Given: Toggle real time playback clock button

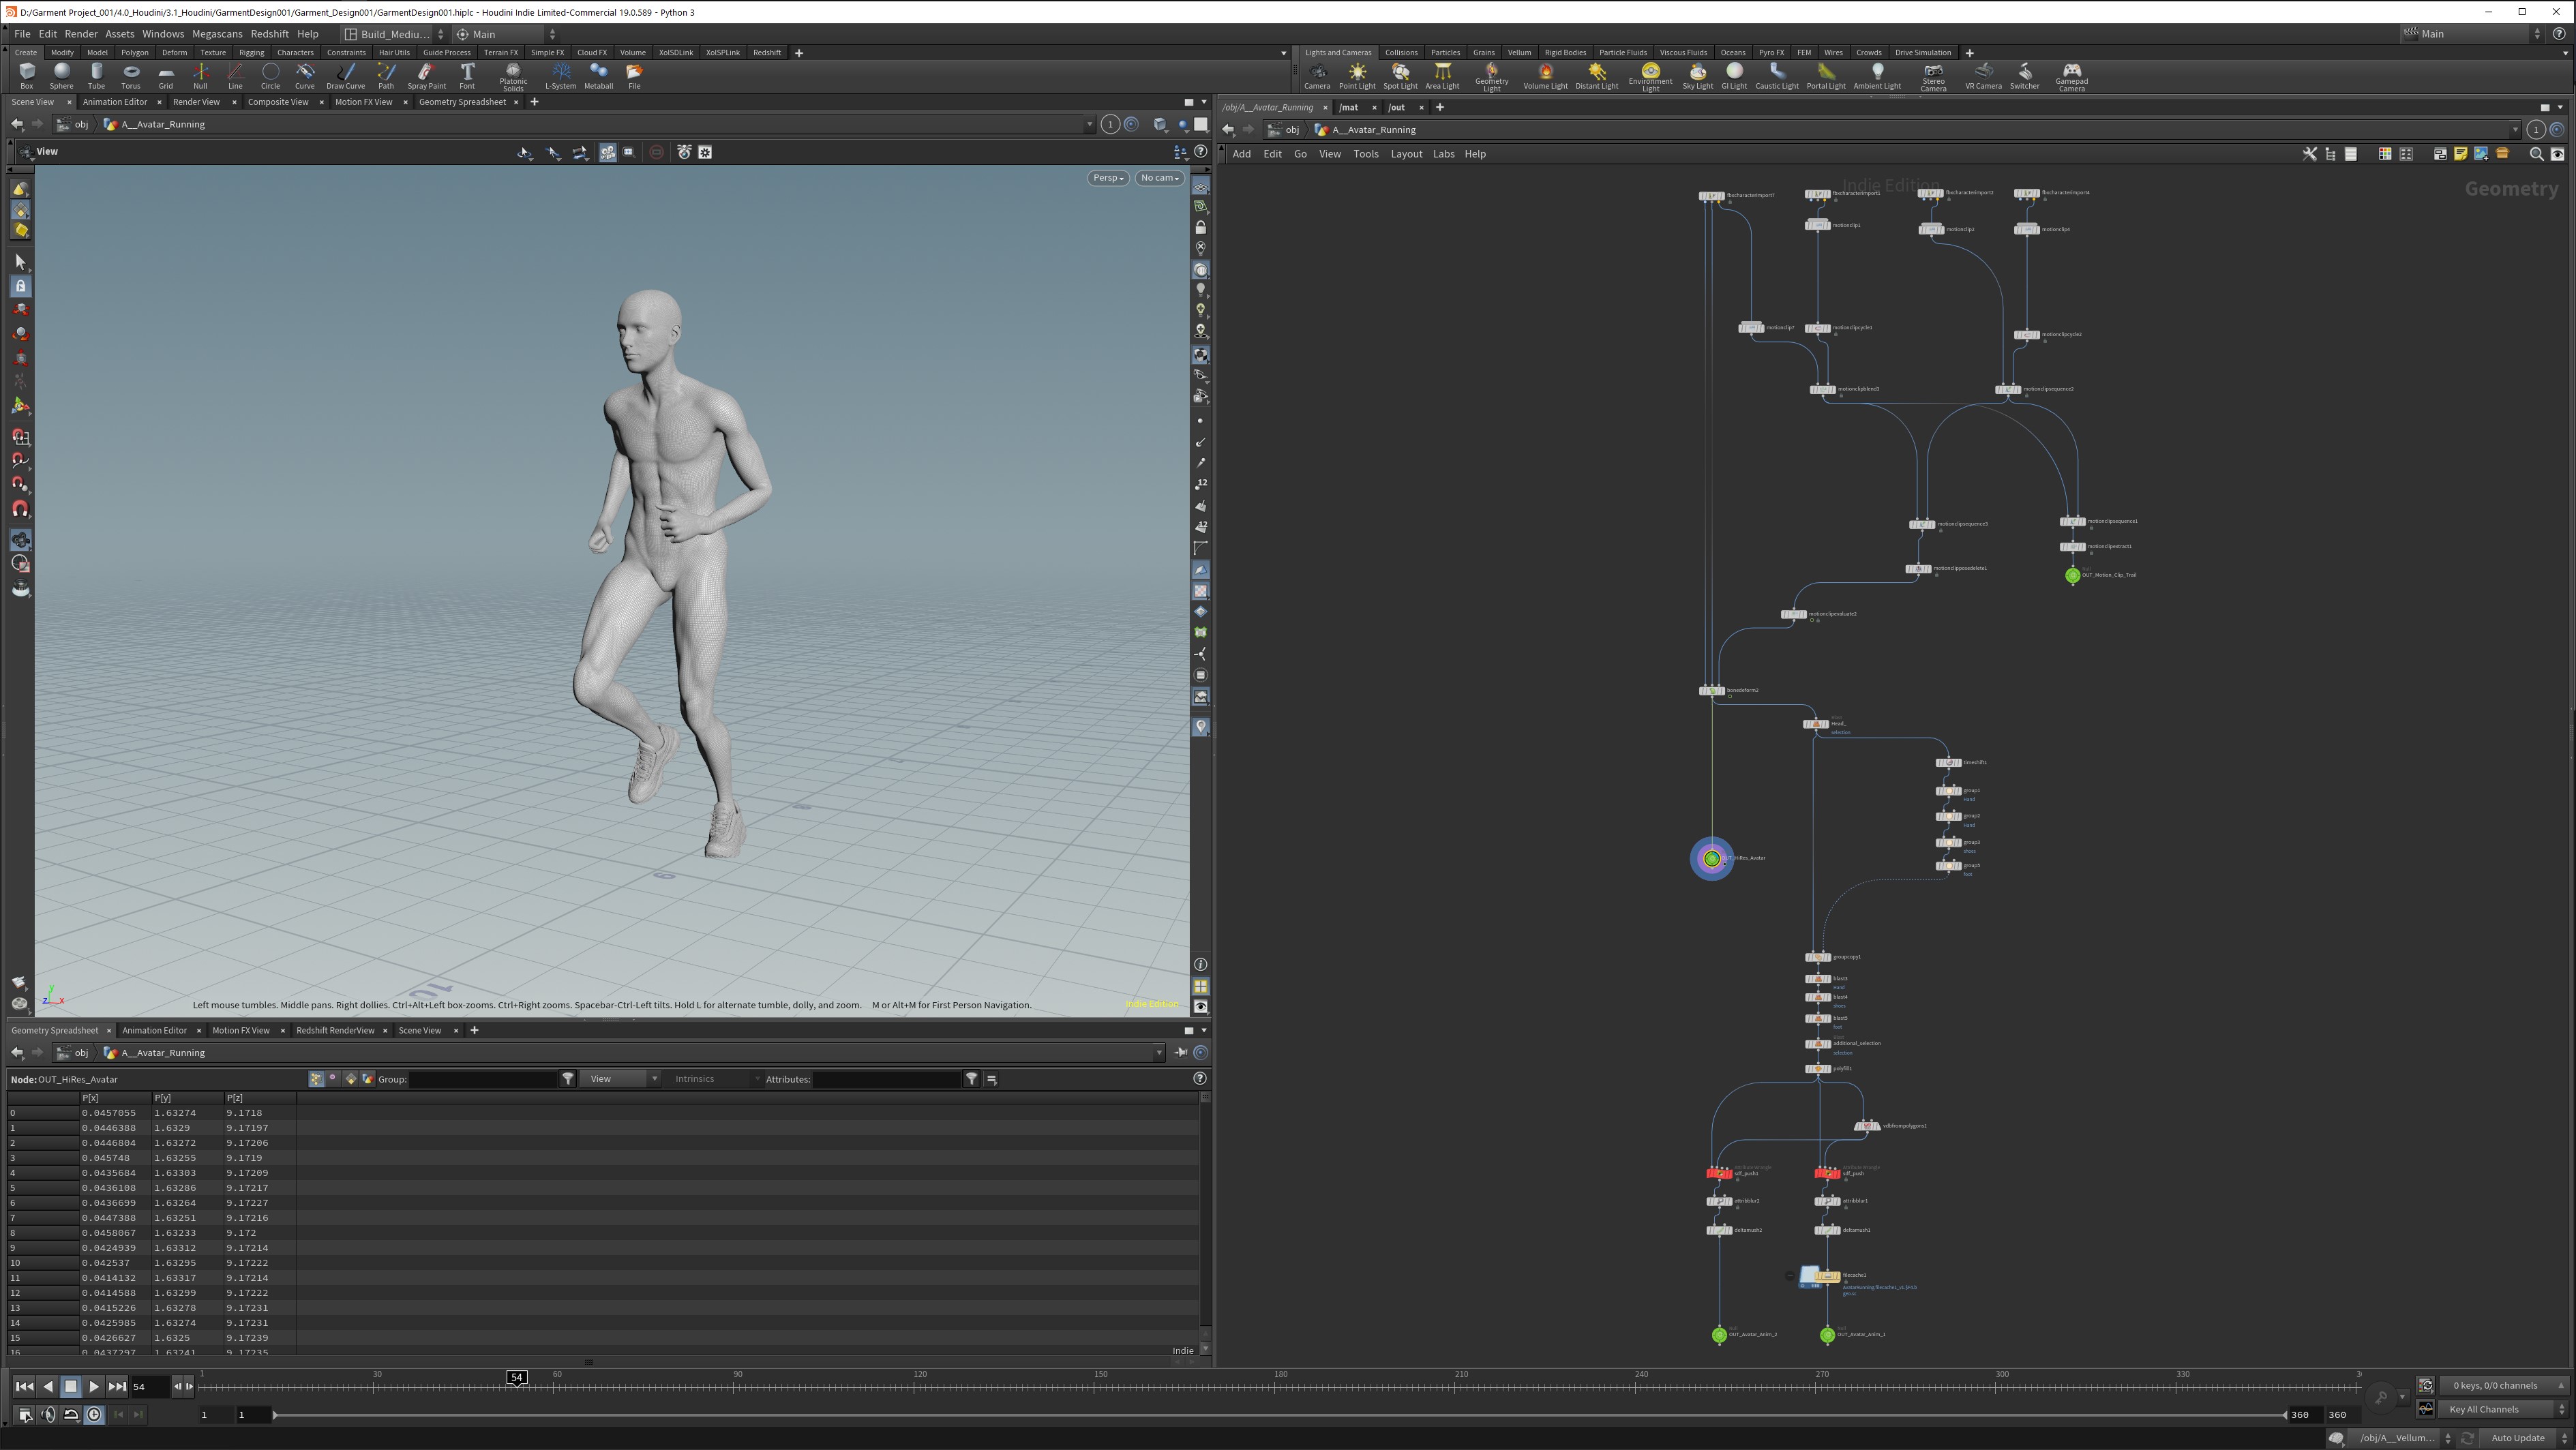Looking at the screenshot, I should (94, 1414).
